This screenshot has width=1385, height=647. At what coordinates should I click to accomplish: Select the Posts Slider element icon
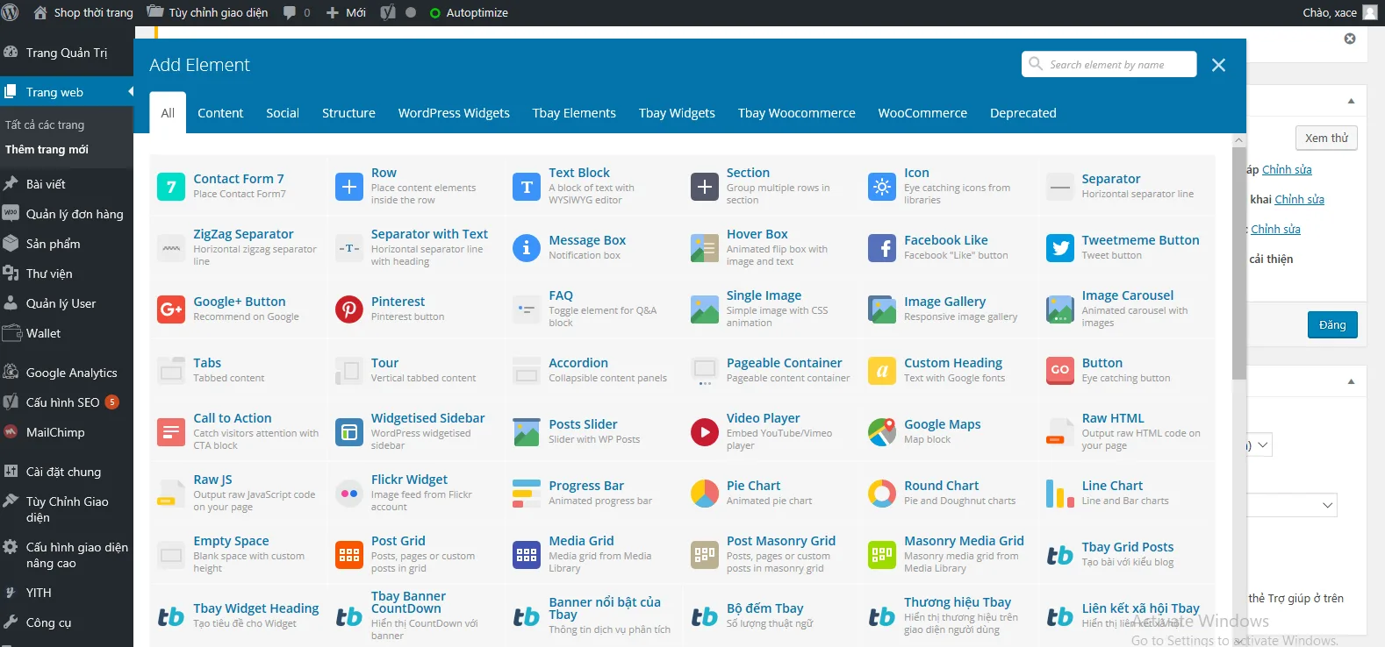point(527,432)
